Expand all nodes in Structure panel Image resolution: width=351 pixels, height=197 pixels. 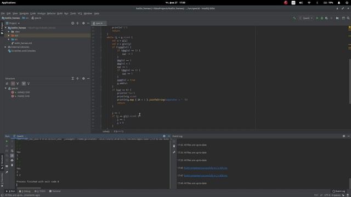(x=72, y=78)
